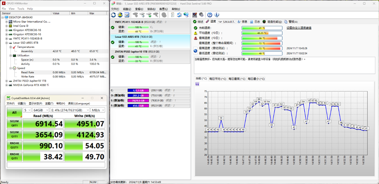Click the blue reset arrow beside tested temperatures

pos(196,51)
